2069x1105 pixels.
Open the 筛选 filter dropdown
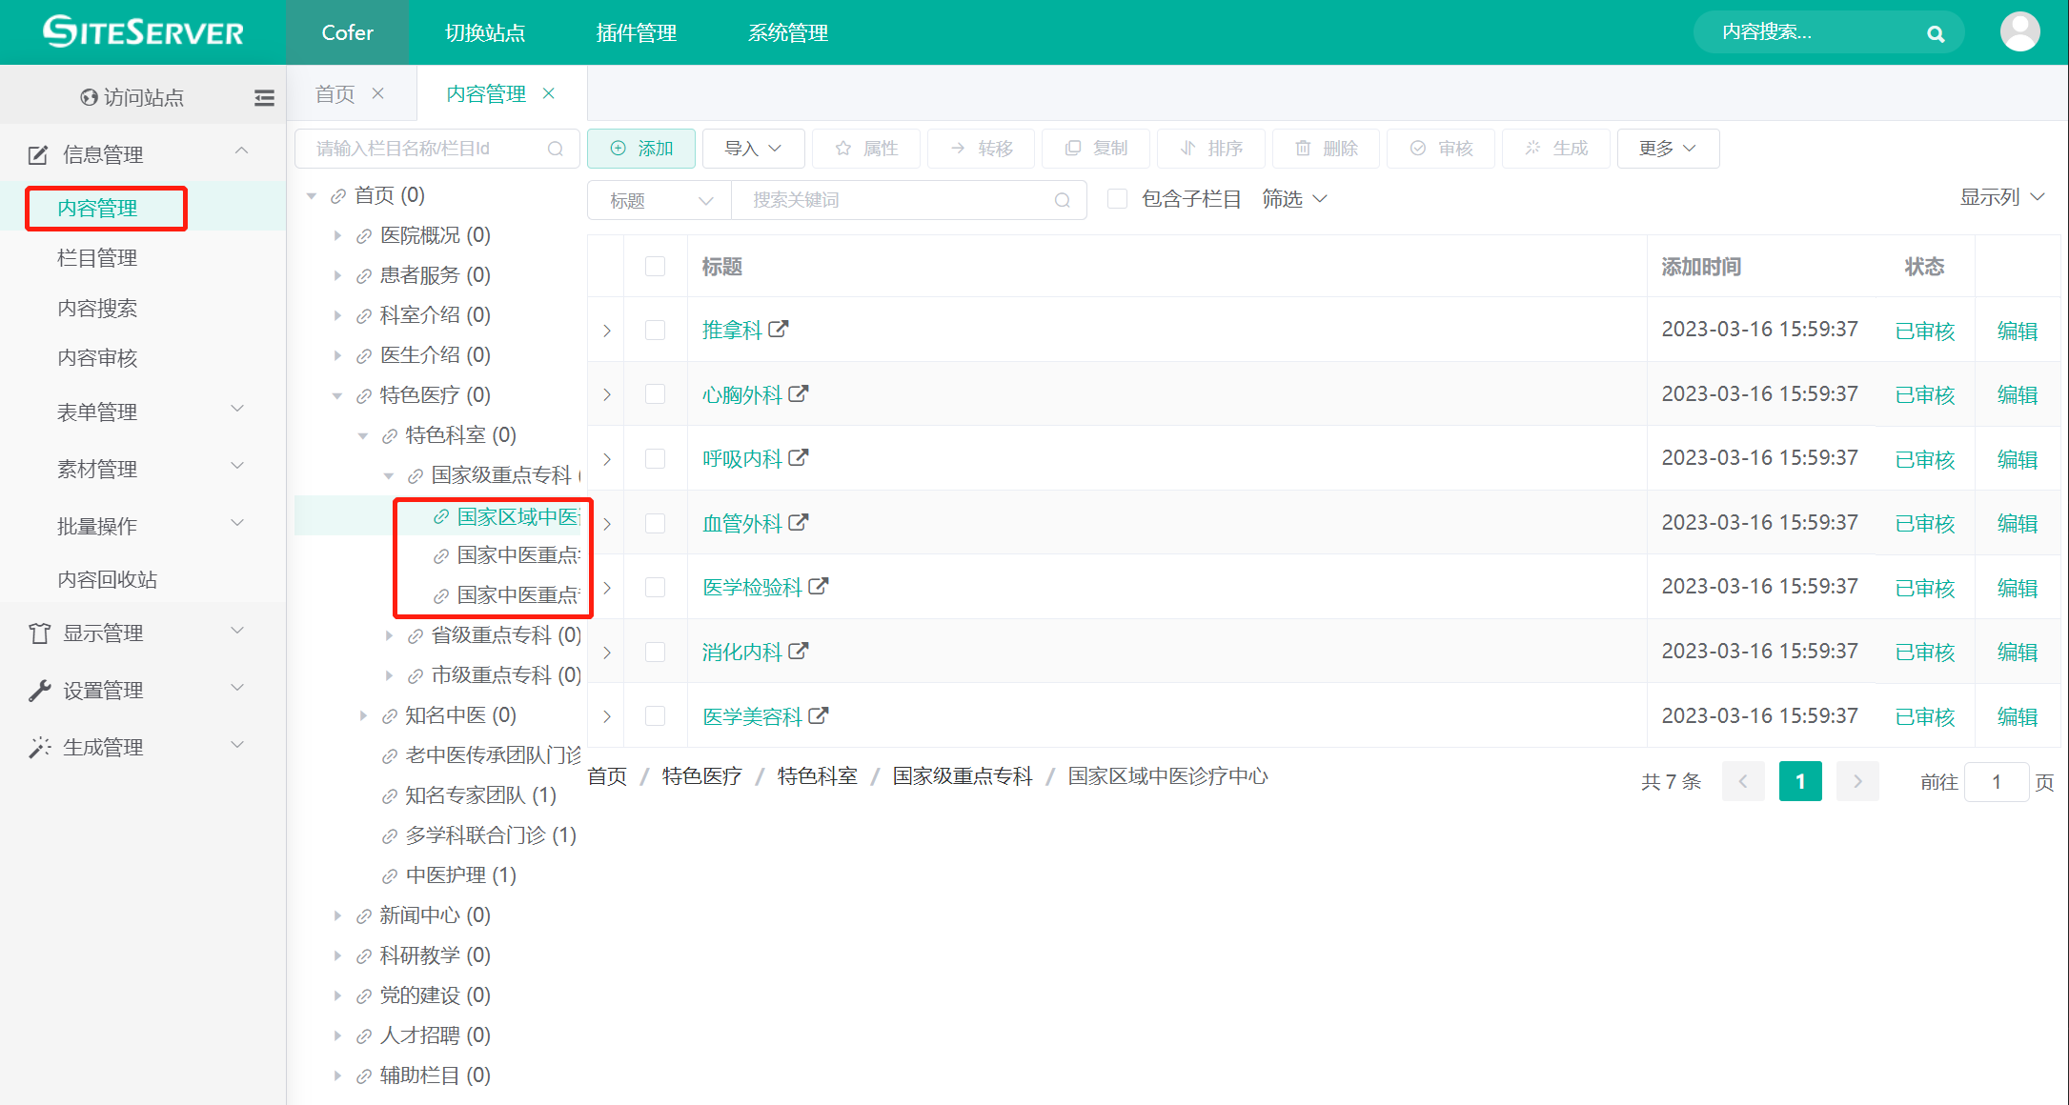(1294, 198)
